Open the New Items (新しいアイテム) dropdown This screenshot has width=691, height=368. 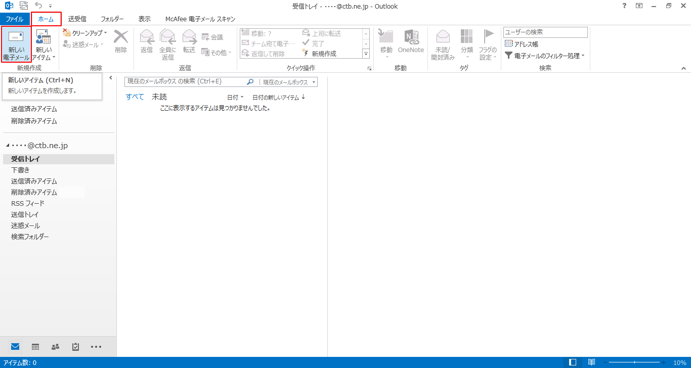click(x=44, y=44)
